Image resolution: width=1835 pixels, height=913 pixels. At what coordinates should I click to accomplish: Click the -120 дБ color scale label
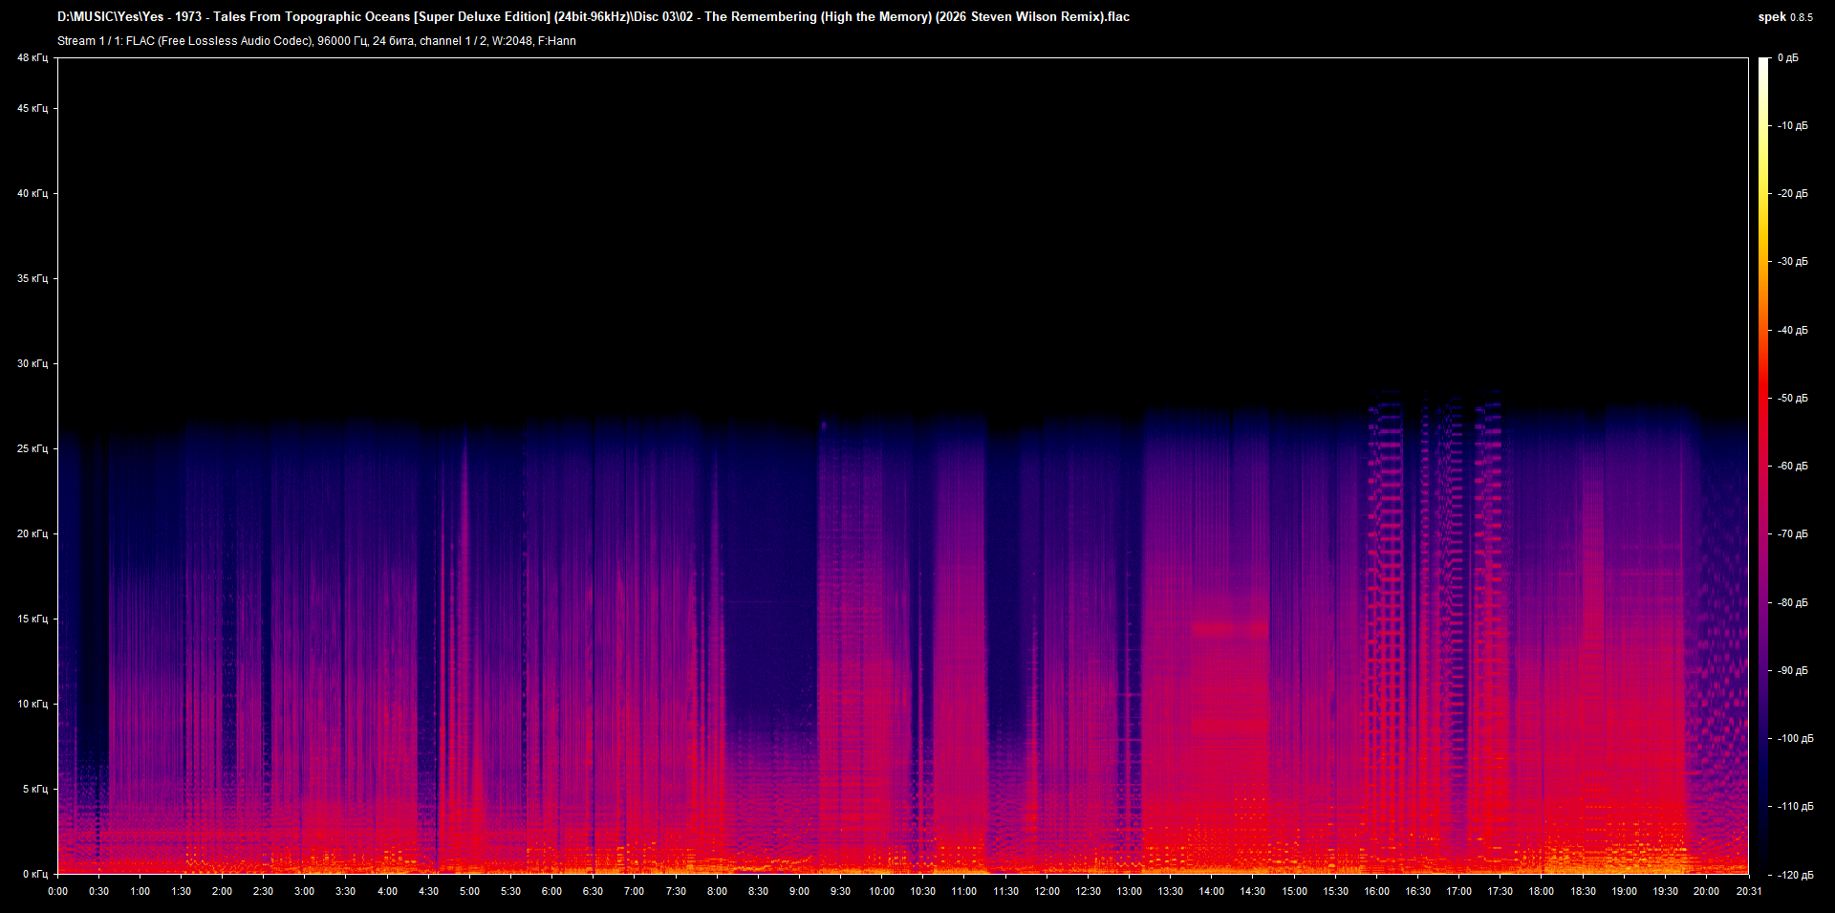1795,875
